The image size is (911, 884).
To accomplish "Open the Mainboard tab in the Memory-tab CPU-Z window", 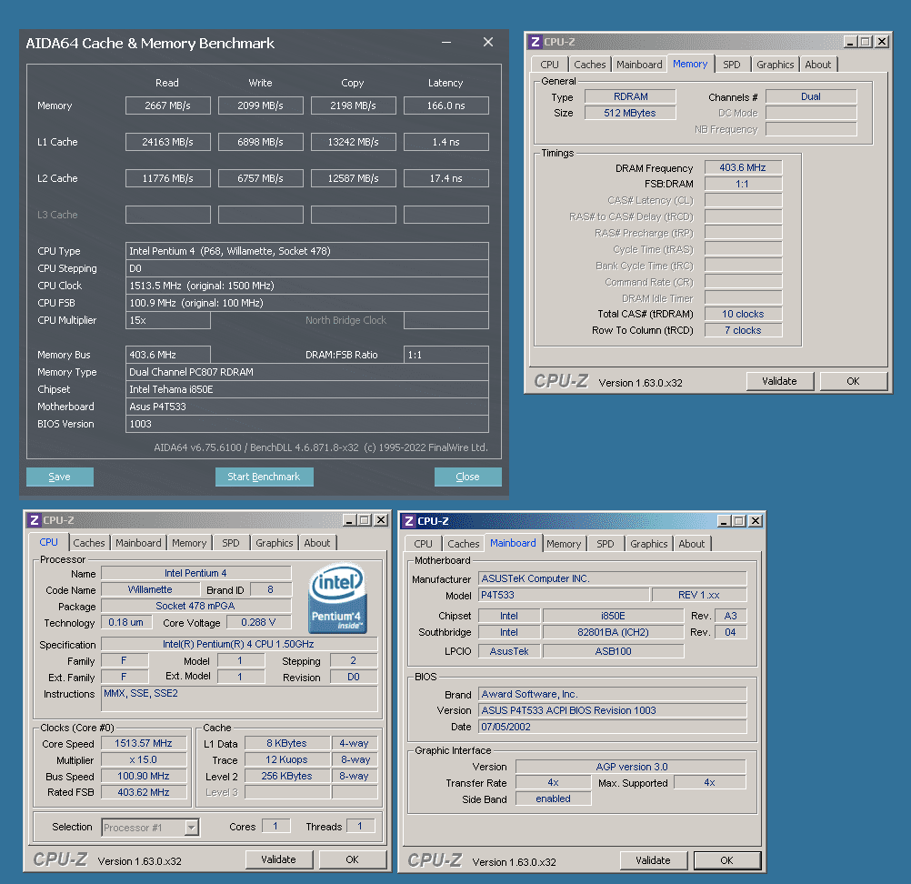I will click(x=639, y=65).
